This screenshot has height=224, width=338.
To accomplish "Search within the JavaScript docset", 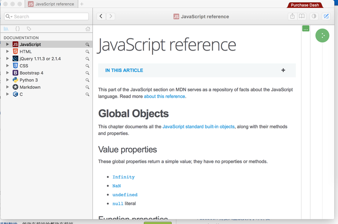I will (87, 45).
